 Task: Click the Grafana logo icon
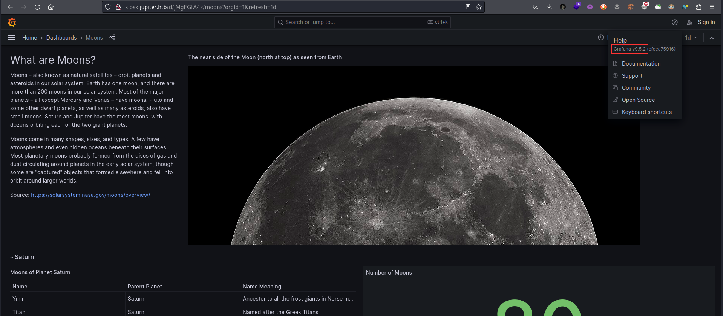click(12, 22)
